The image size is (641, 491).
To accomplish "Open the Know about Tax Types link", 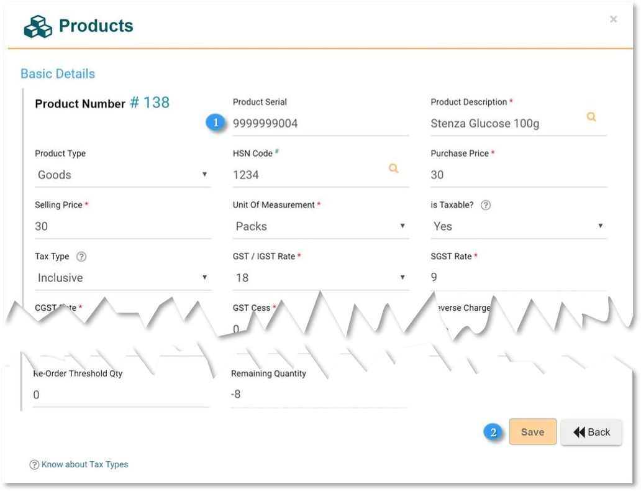I will [85, 464].
